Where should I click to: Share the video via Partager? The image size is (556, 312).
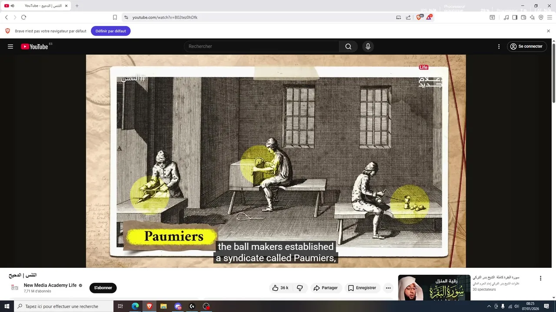pyautogui.click(x=326, y=288)
